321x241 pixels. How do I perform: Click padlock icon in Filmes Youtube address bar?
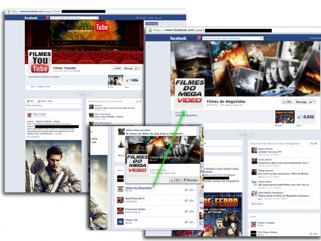(9, 11)
